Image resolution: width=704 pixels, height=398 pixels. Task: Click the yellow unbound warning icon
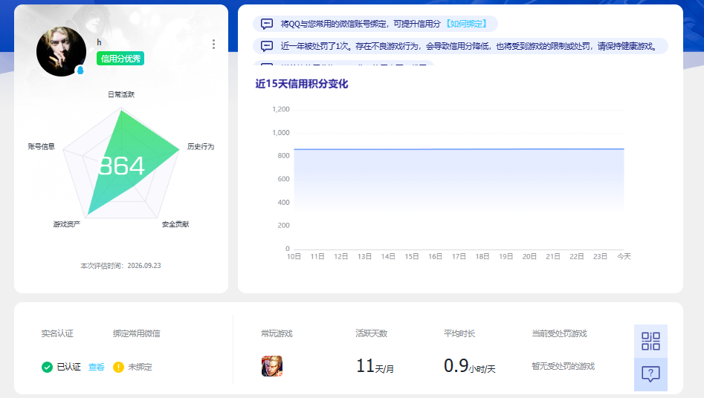tap(118, 367)
